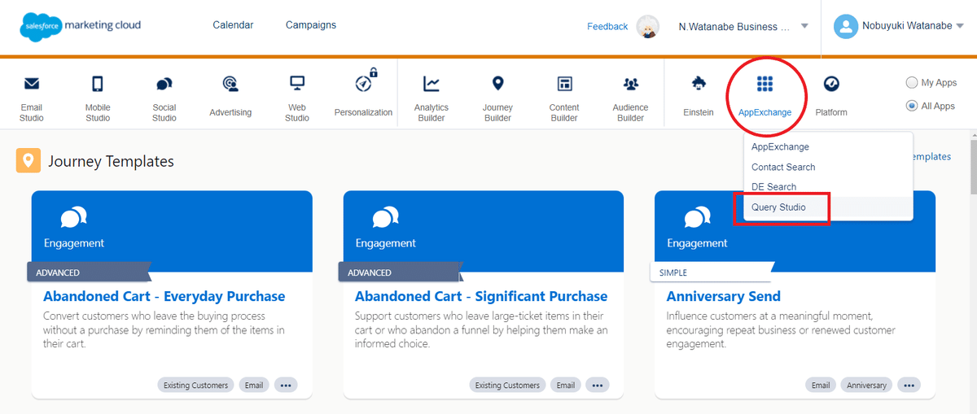
Task: Click Engagement icon on Everyday Purchase card
Action: point(73,217)
